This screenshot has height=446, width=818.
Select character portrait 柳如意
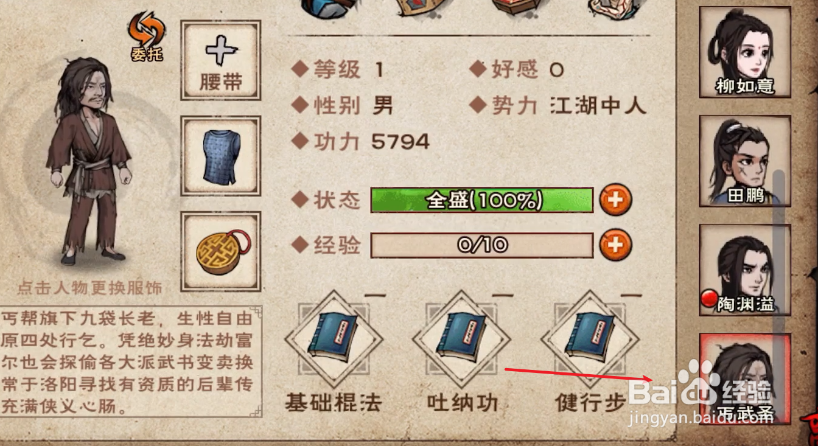click(x=745, y=52)
